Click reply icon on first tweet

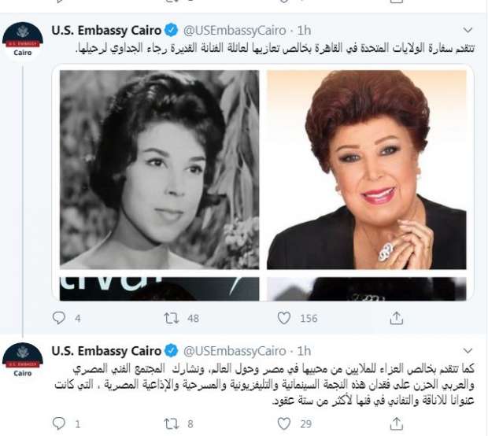coord(58,318)
